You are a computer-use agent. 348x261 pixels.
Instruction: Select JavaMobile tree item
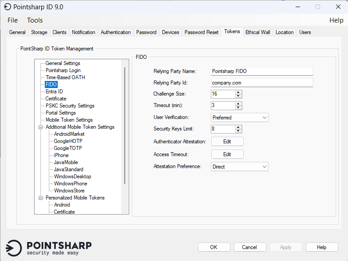tap(66, 162)
